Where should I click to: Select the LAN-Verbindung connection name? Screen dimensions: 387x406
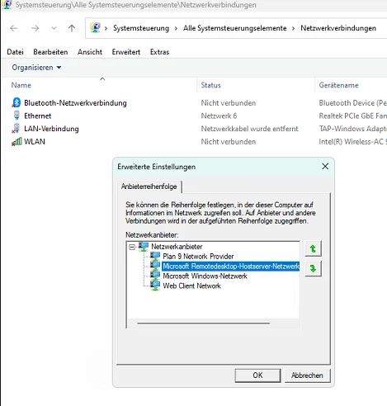point(51,129)
